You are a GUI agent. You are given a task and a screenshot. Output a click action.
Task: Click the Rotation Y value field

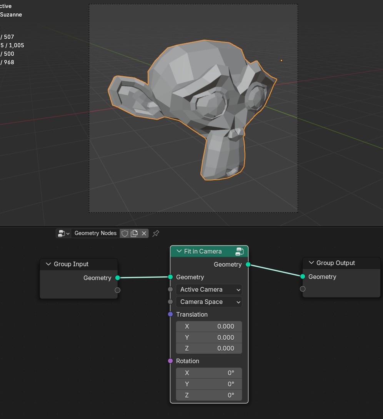click(x=209, y=384)
